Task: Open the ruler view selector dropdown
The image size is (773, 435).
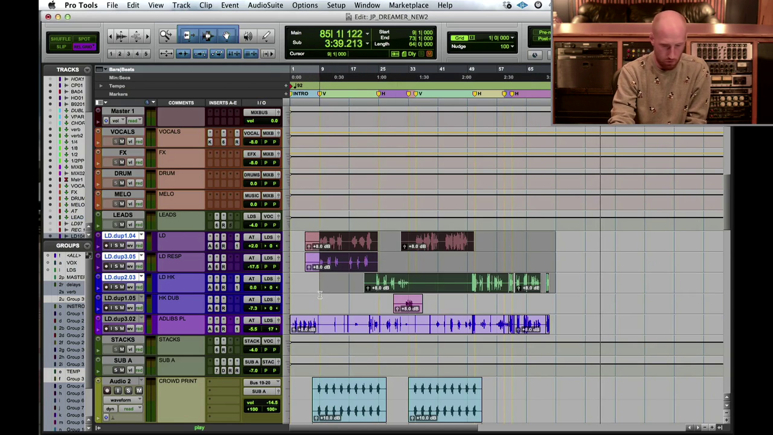Action: click(101, 69)
